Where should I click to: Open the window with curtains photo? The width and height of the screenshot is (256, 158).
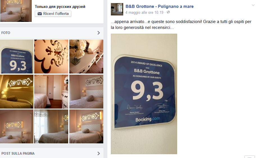(x=51, y=127)
